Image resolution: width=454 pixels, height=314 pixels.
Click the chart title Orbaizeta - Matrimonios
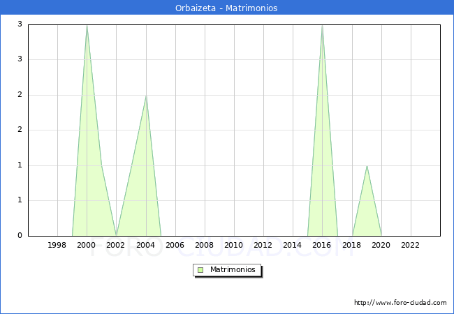226,8
